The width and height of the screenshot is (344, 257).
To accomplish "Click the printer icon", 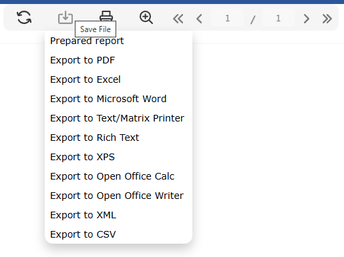I will (106, 16).
